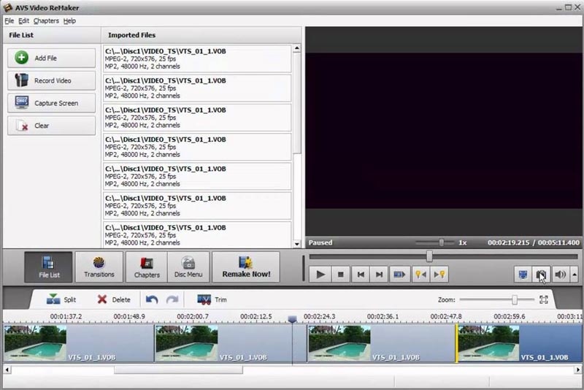Click the time display 00:02:19.215
The height and width of the screenshot is (390, 584).
click(508, 243)
